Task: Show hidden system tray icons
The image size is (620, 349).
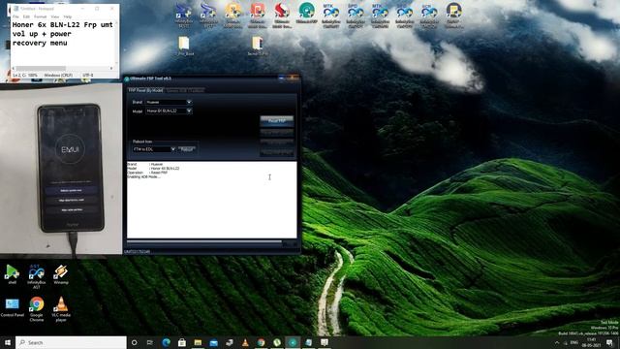Action: click(557, 342)
